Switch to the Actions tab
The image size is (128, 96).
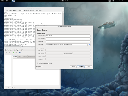pyautogui.click(x=15, y=56)
